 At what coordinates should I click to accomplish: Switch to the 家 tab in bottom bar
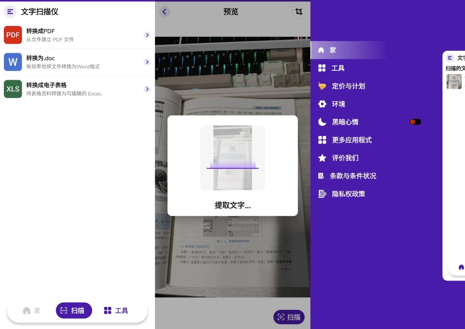[32, 311]
